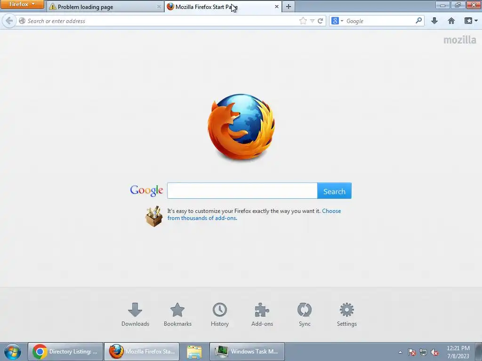Click the Firefox logo in page center
The width and height of the screenshot is (482, 361).
(x=241, y=127)
